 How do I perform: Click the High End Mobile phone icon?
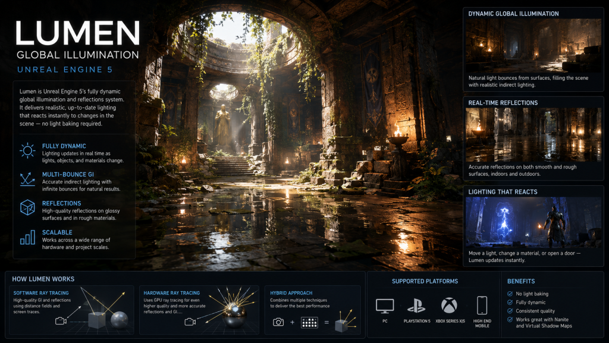point(482,305)
